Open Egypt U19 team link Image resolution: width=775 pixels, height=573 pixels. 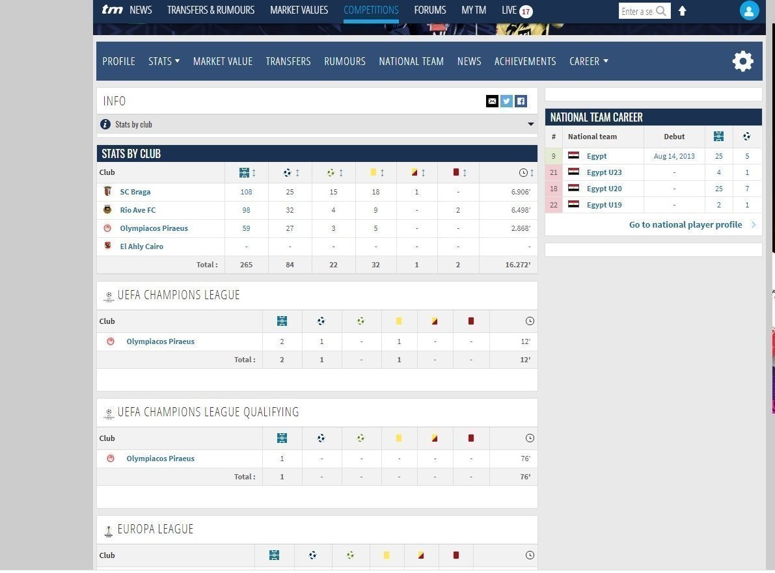[604, 205]
